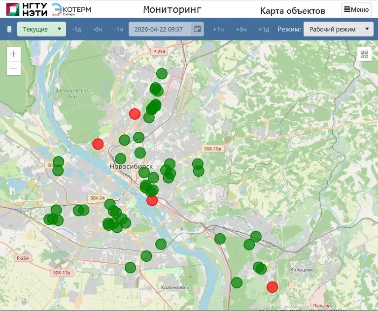Click the Краснообск label on the map
The width and height of the screenshot is (378, 311).
coord(175,287)
